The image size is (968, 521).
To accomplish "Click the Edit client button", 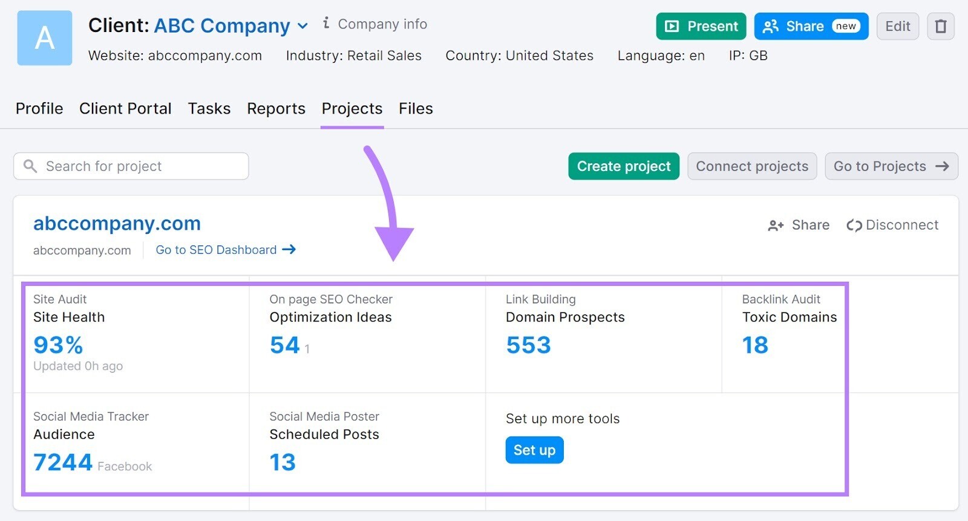I will [x=897, y=27].
